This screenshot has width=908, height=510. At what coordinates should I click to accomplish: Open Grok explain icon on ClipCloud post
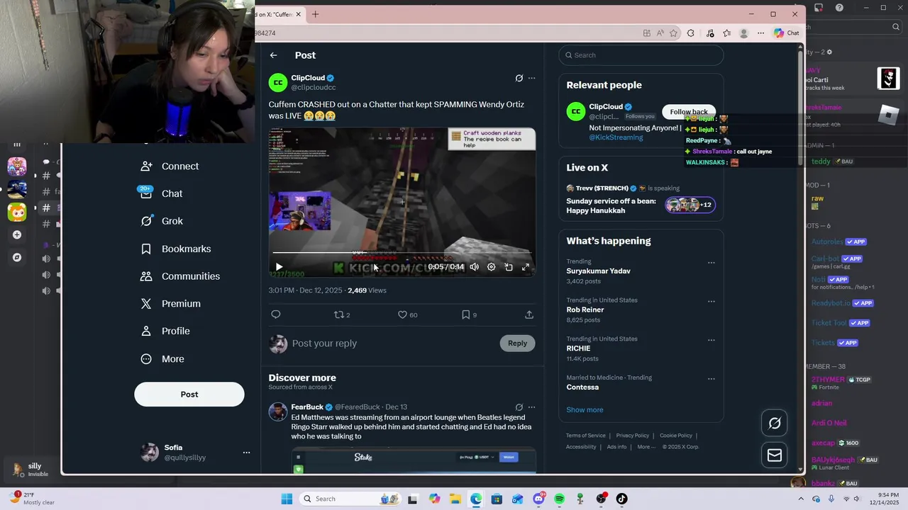click(x=519, y=79)
